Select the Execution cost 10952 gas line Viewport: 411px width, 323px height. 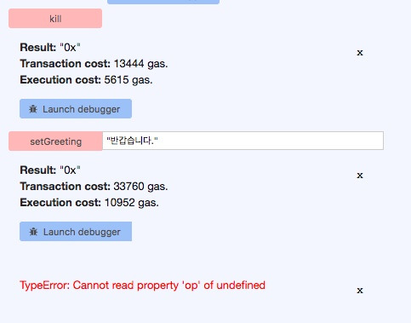(x=89, y=203)
